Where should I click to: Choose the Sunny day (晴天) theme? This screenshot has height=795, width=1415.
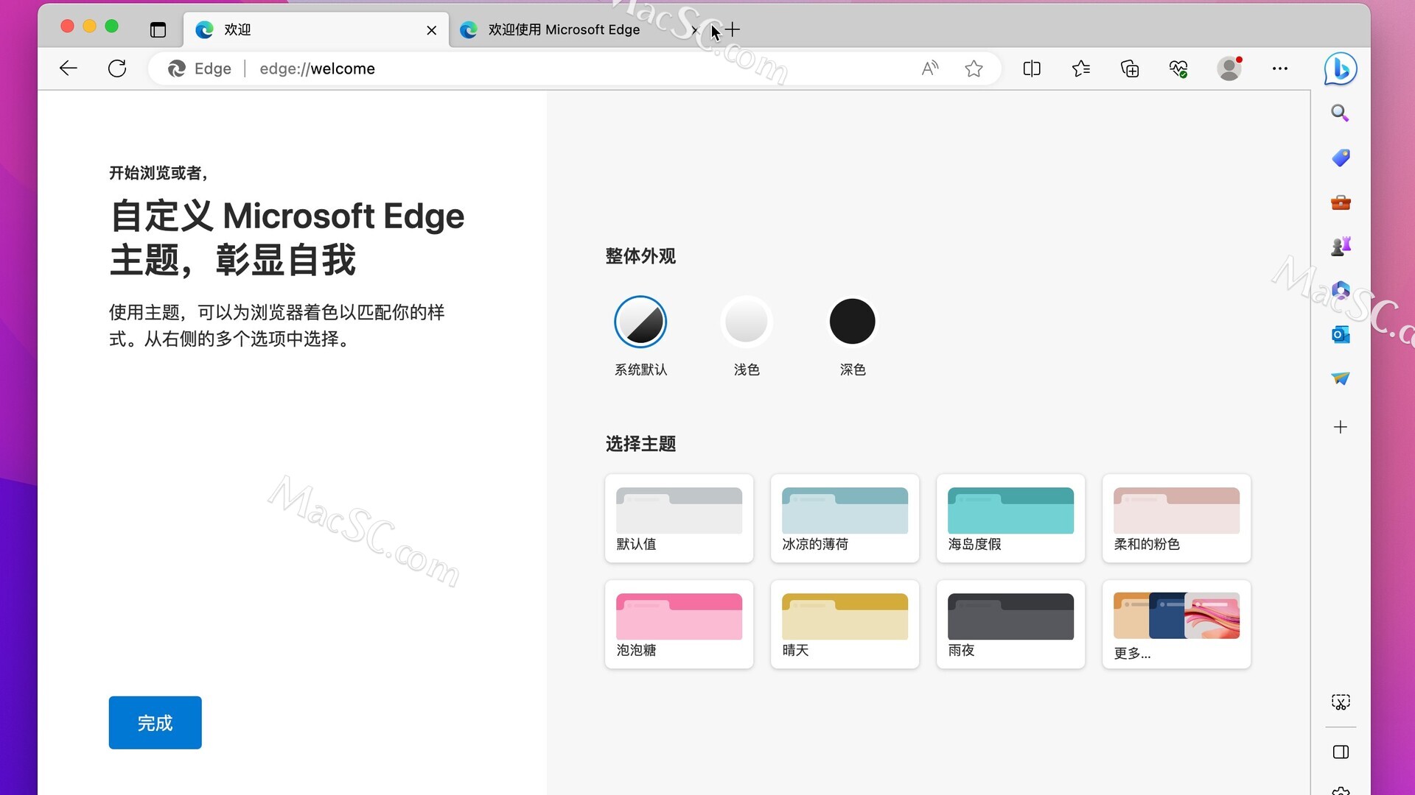point(845,624)
